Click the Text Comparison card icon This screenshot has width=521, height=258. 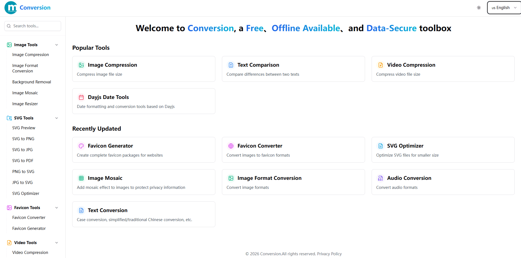point(231,65)
